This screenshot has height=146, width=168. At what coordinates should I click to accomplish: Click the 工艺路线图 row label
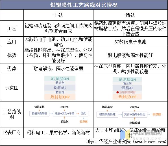pyautogui.click(x=12, y=114)
